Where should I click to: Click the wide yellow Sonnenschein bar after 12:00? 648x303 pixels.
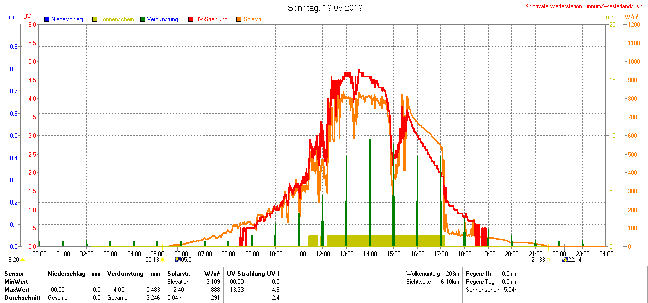point(386,240)
